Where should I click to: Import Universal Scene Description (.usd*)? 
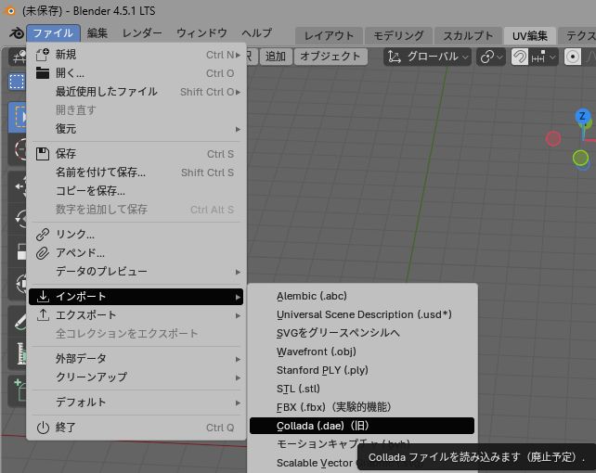tap(362, 314)
